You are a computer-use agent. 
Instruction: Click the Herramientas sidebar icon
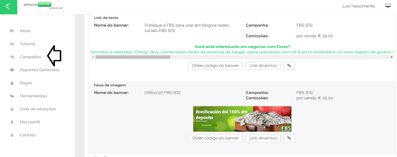pyautogui.click(x=12, y=96)
